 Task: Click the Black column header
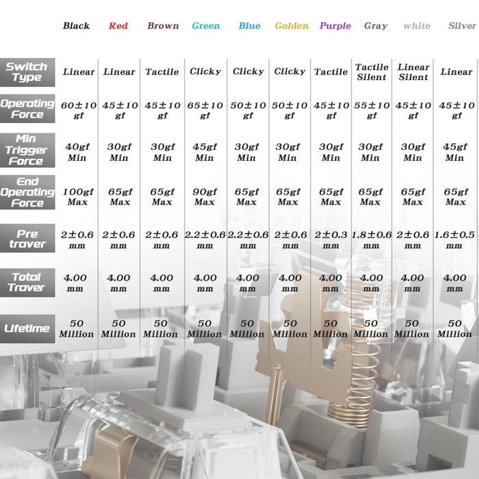pyautogui.click(x=76, y=26)
